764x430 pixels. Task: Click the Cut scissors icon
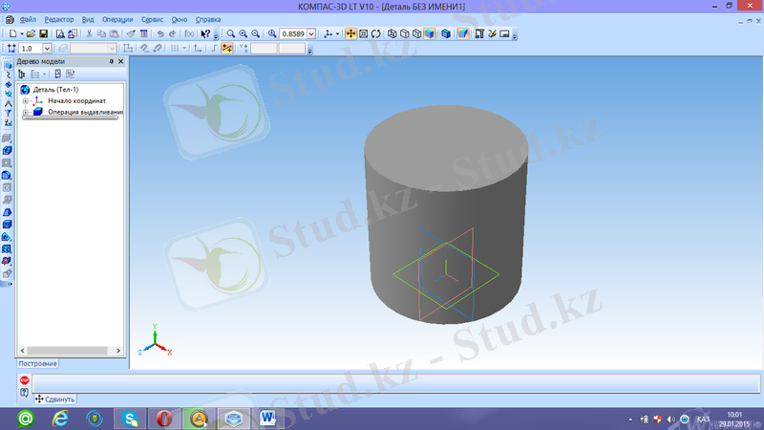[89, 33]
